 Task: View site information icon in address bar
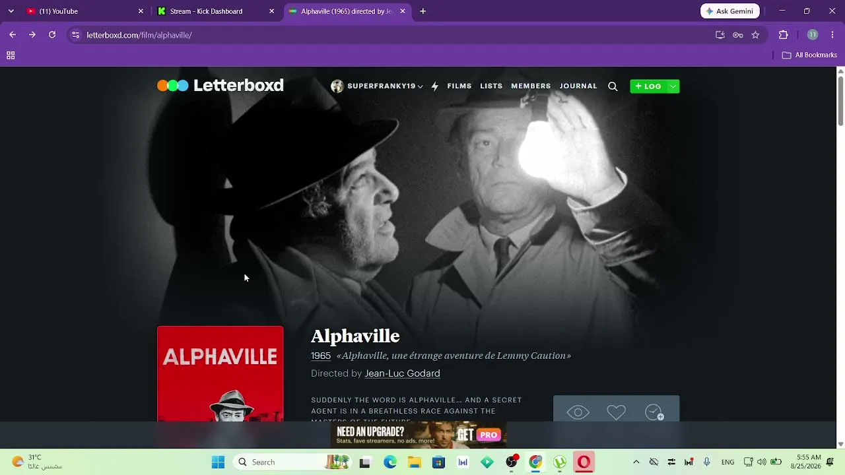click(x=76, y=35)
